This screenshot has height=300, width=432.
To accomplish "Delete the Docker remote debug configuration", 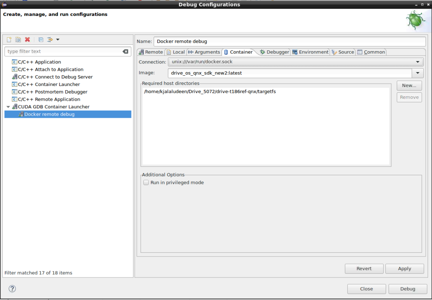I will (27, 39).
